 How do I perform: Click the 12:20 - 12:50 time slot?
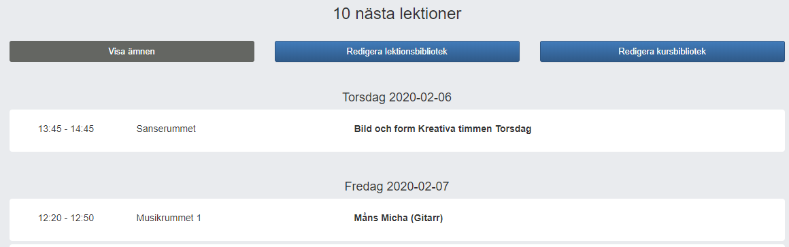[x=66, y=218]
